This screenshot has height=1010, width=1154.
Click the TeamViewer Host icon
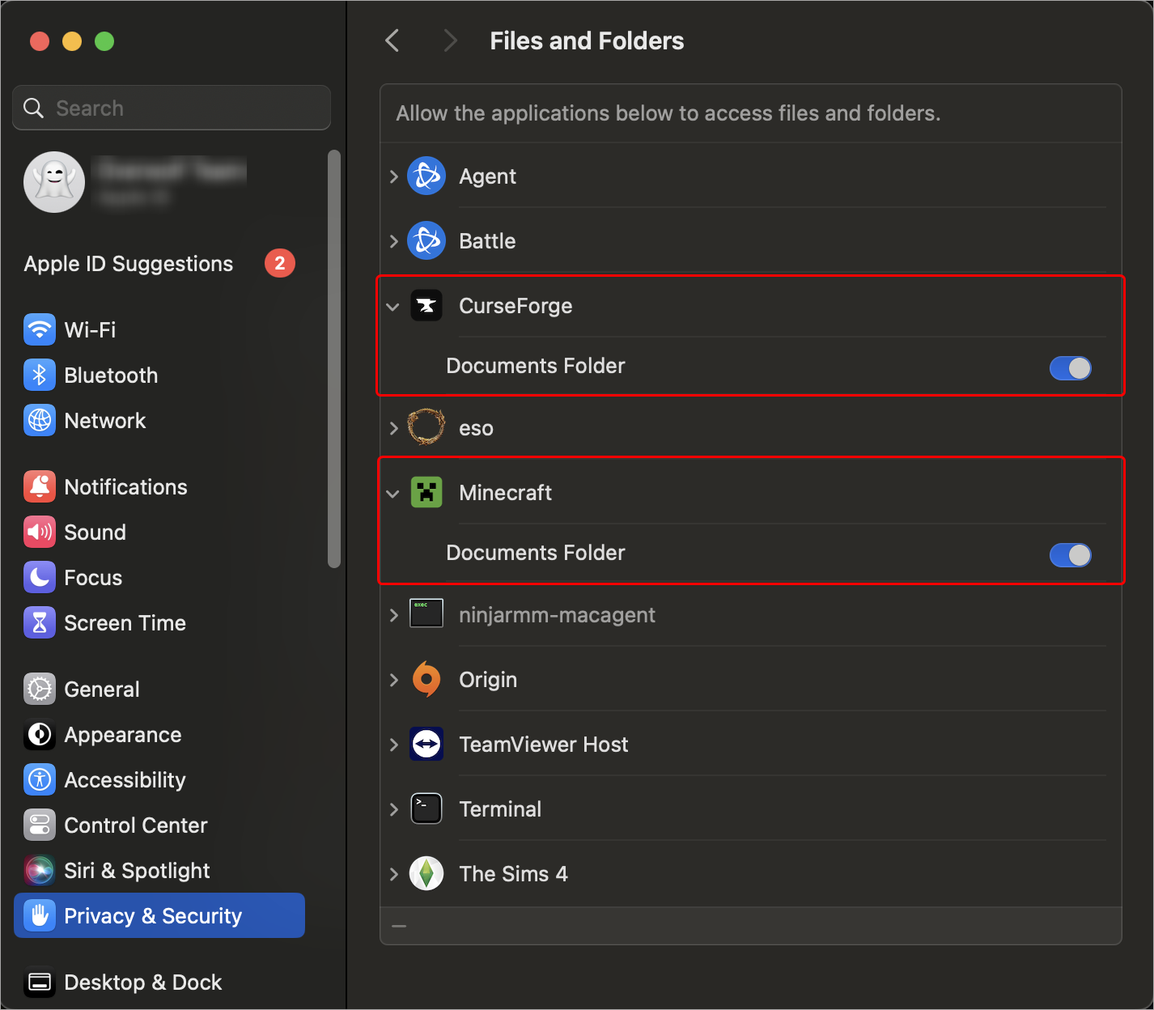(x=426, y=744)
